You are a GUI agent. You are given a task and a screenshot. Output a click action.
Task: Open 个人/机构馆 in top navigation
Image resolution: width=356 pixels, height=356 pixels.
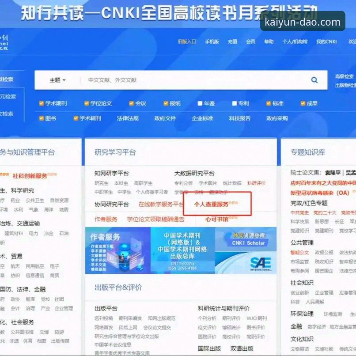pos(295,42)
